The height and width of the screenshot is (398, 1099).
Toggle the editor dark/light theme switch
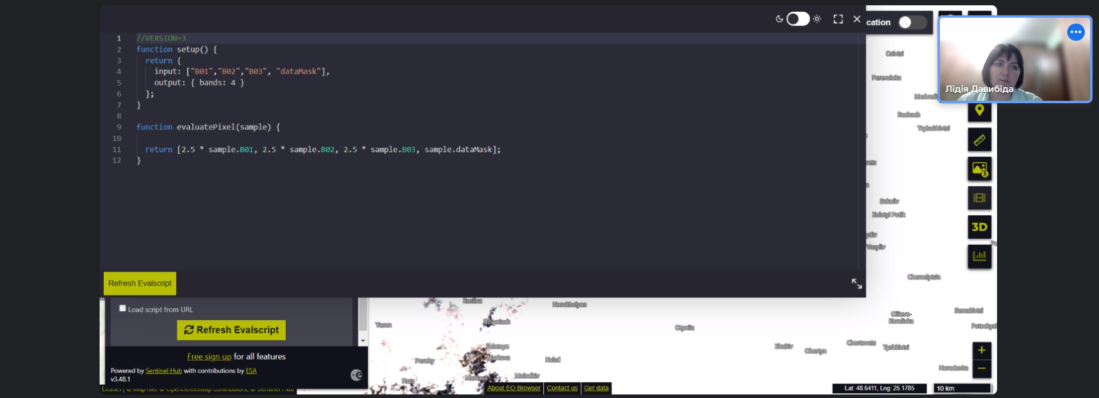click(797, 19)
